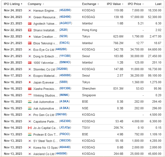The width and height of the screenshot is (165, 157).
Task: Click Singapore flag beside Winking Studios
Action: click(30, 95)
